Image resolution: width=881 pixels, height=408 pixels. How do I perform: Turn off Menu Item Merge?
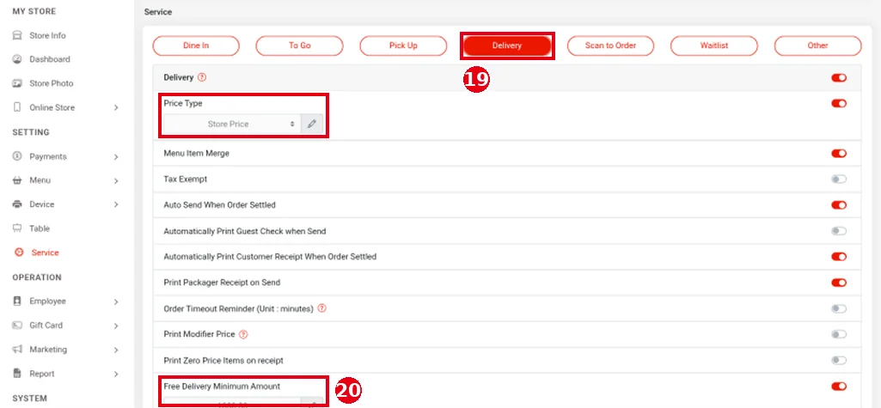[839, 153]
